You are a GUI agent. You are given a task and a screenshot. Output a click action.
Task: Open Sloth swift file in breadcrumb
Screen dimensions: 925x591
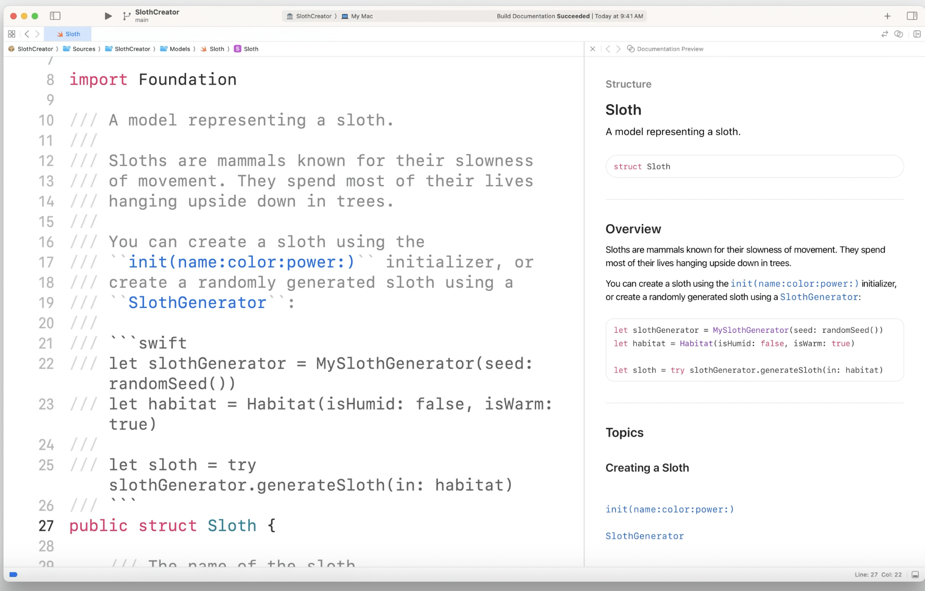pyautogui.click(x=213, y=49)
